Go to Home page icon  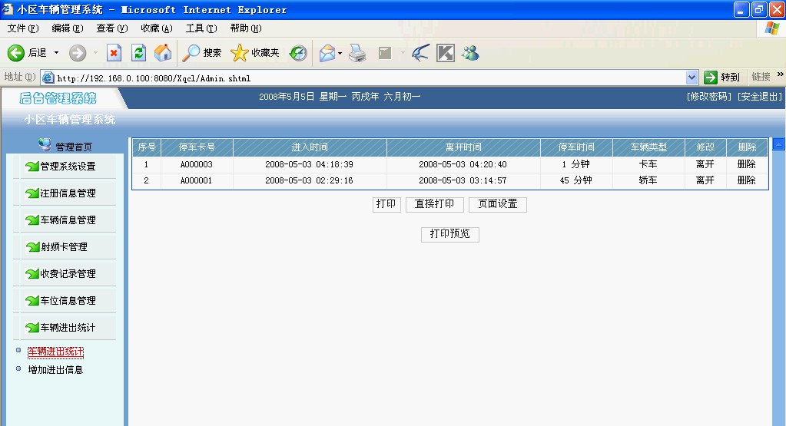point(163,52)
